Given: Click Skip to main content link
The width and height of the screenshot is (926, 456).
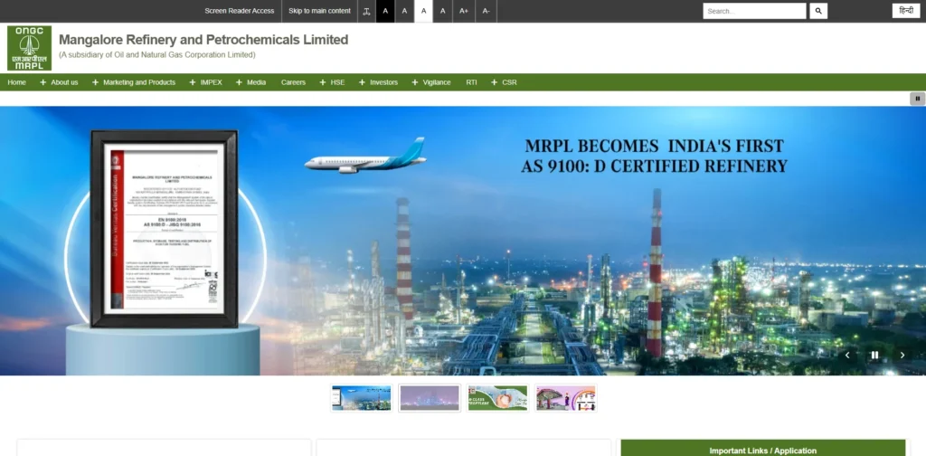Looking at the screenshot, I should [x=319, y=11].
